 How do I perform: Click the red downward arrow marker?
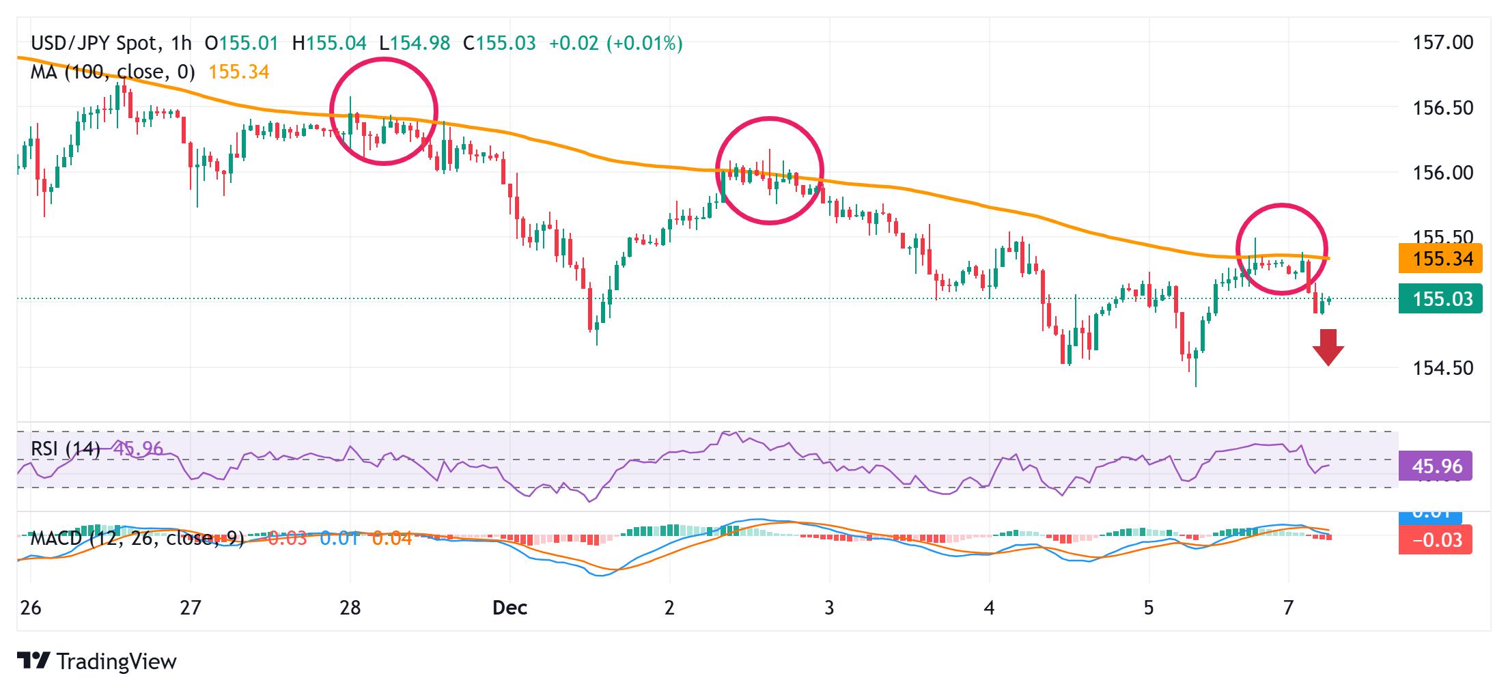coord(1328,347)
